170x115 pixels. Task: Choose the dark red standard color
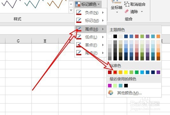tap(110, 72)
